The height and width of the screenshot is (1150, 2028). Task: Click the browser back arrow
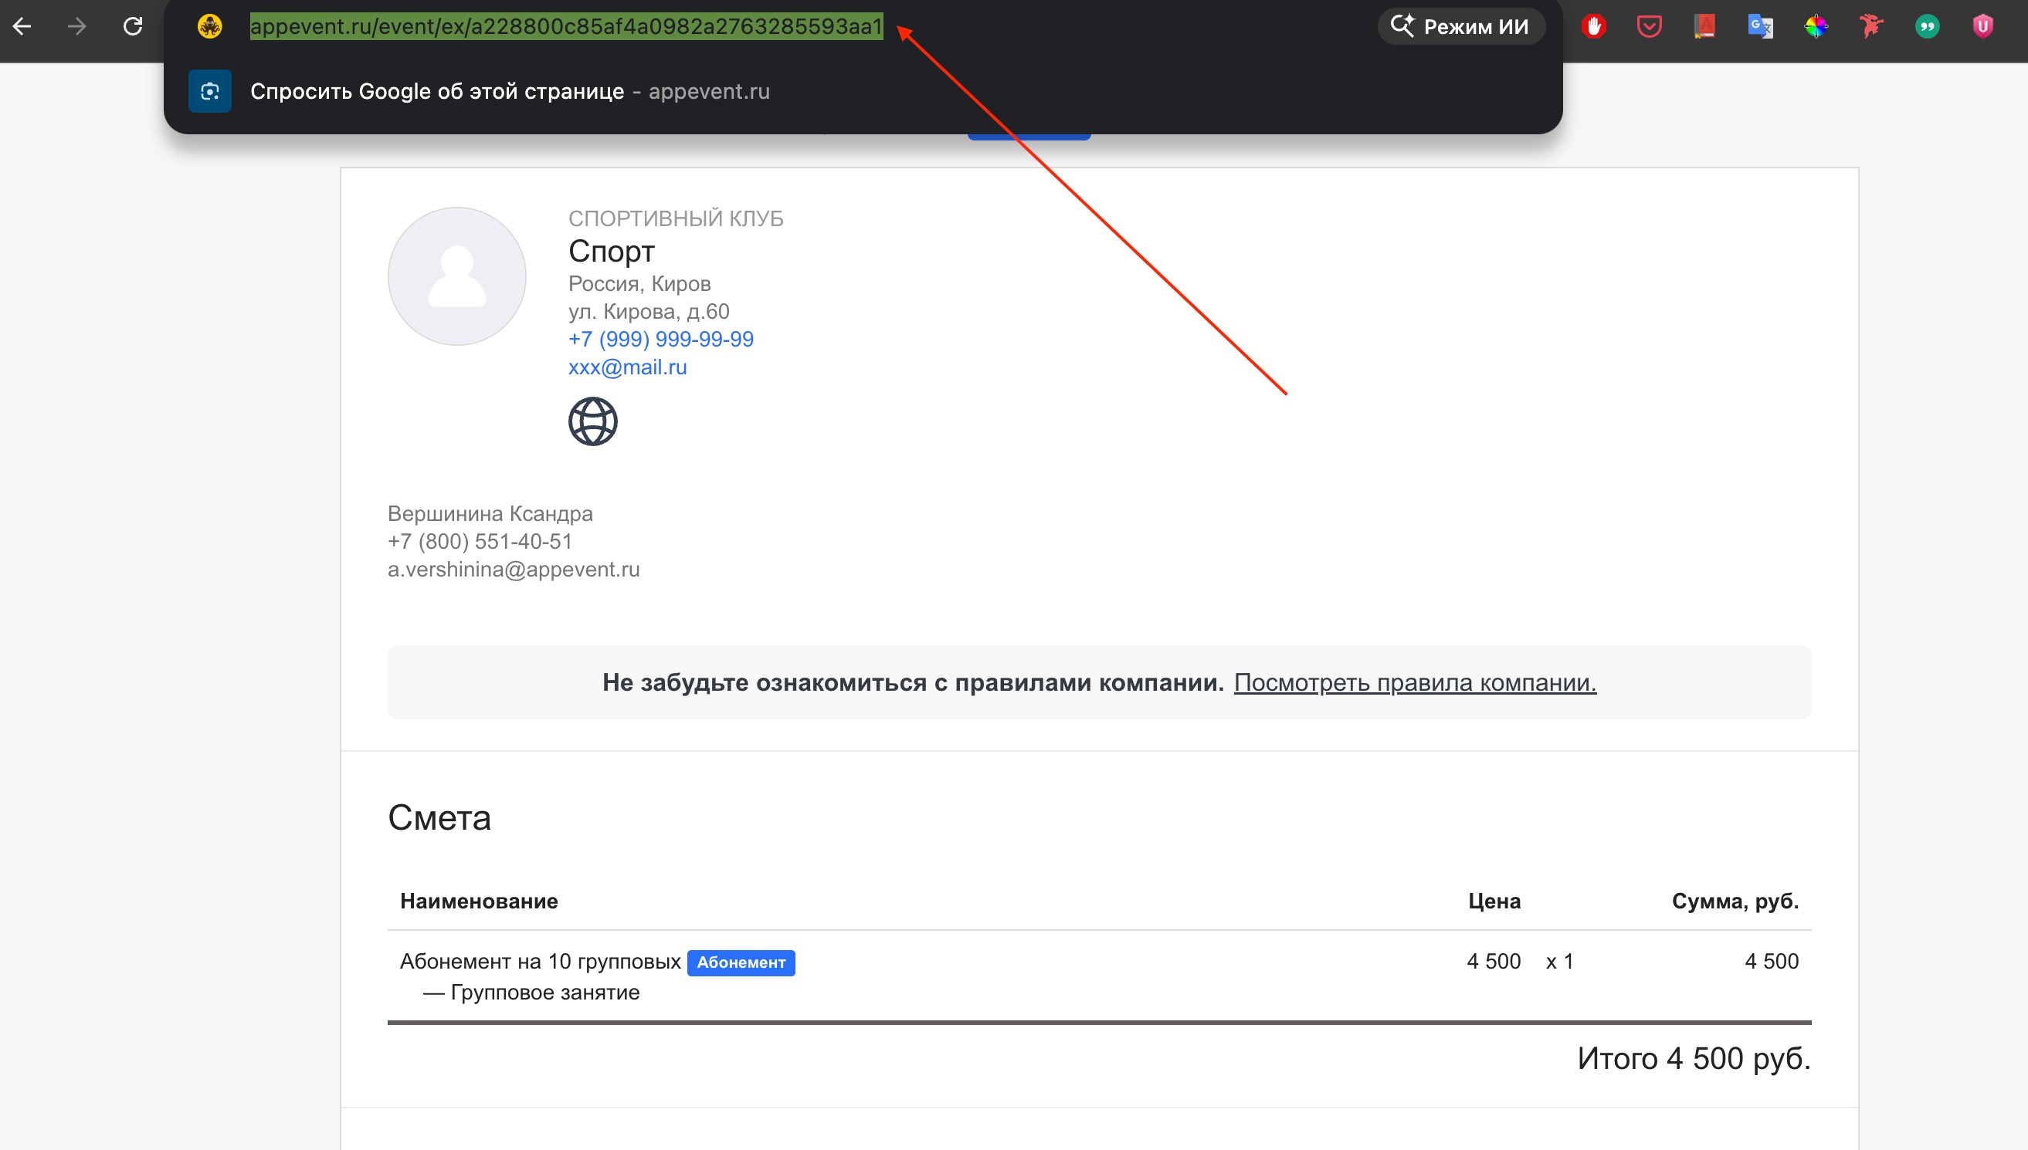(x=22, y=27)
